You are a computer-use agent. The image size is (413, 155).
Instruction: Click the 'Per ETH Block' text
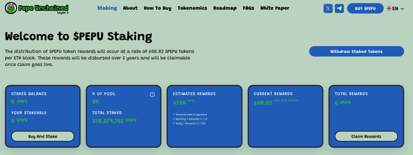286,100
